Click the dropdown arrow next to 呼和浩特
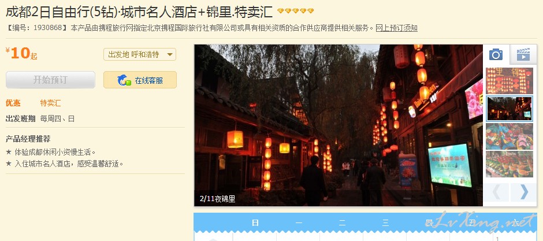The image size is (543, 241). pos(170,54)
